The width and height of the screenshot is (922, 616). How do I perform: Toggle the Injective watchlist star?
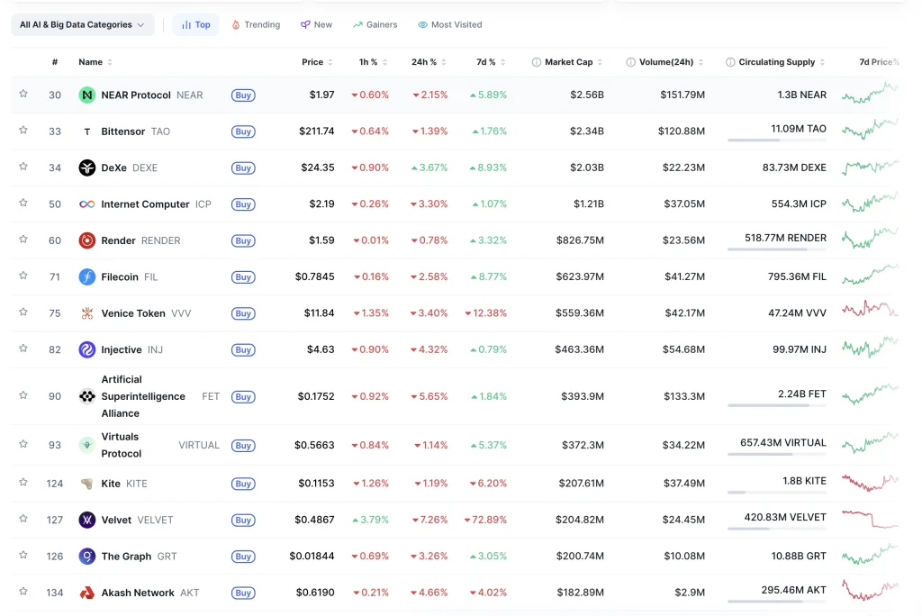(x=23, y=349)
